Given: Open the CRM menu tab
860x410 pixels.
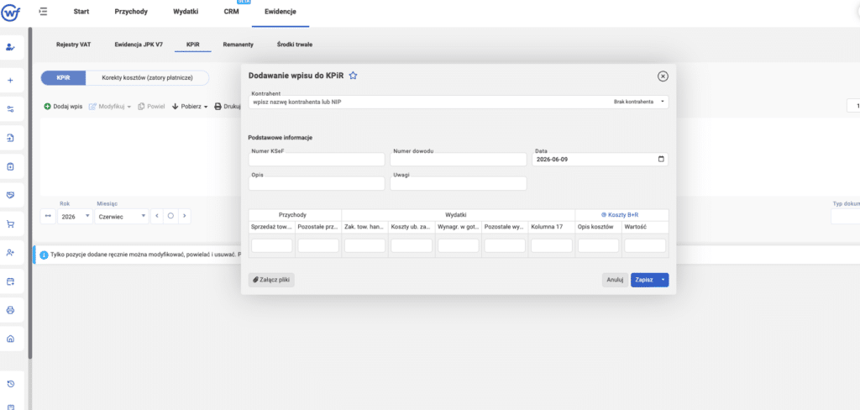Looking at the screenshot, I should tap(232, 12).
